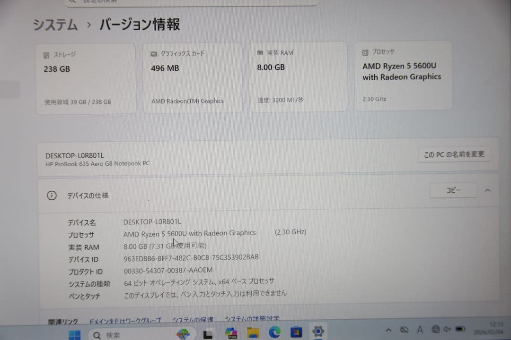Open the システムの保護 link
Screen dimensions: 511x340
[x=193, y=320]
